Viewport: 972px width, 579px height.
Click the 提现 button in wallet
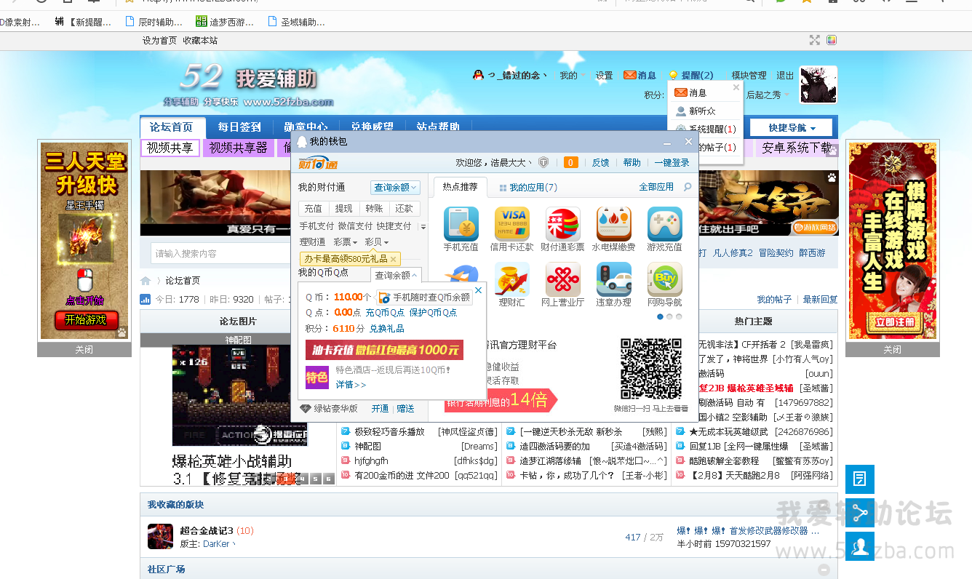click(343, 209)
